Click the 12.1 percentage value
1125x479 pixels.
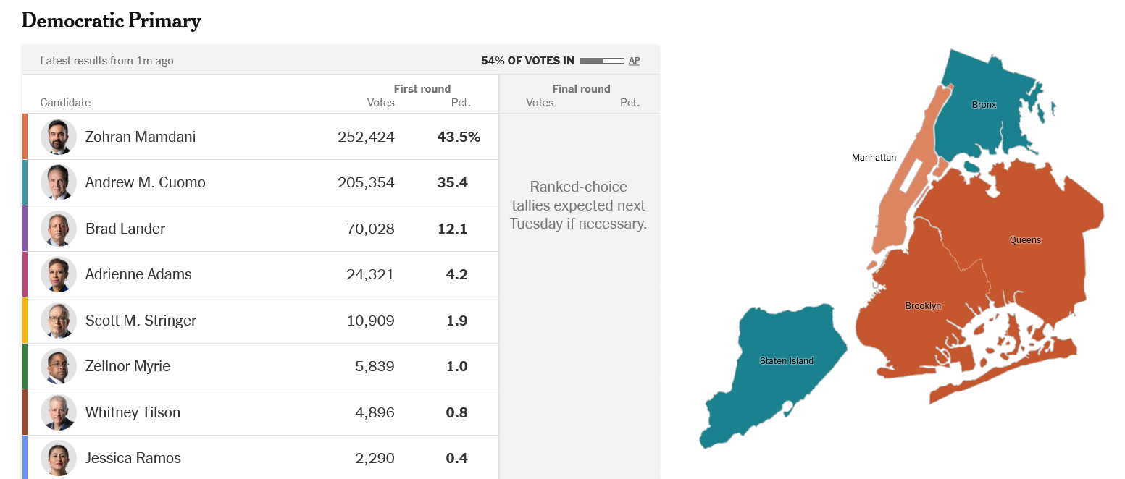click(453, 229)
